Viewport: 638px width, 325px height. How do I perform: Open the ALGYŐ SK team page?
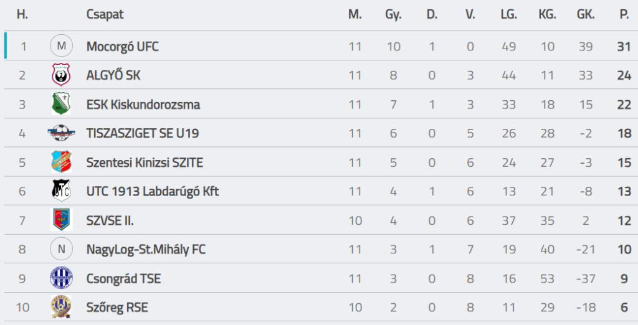[113, 75]
